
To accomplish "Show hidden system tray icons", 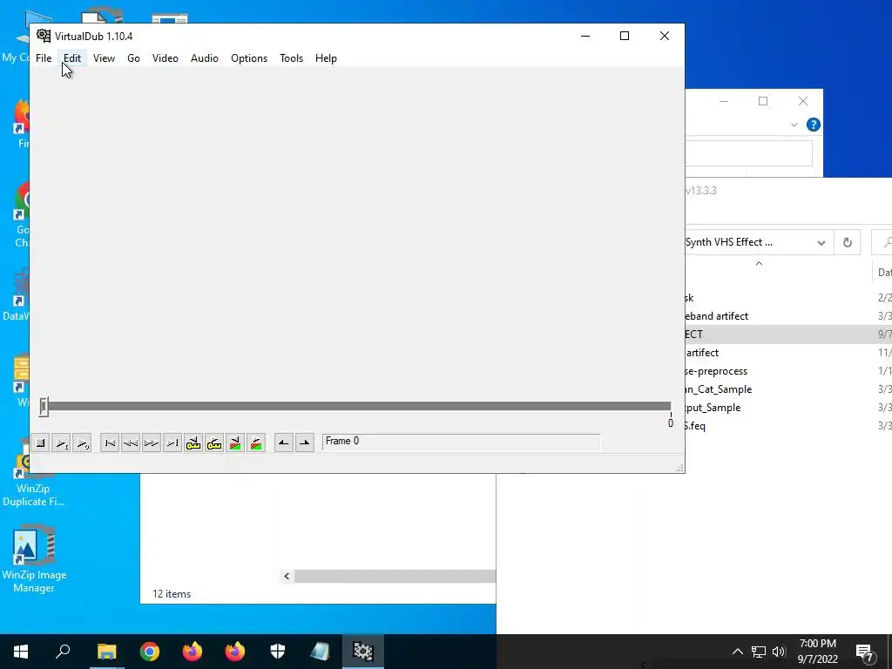I will tap(737, 652).
